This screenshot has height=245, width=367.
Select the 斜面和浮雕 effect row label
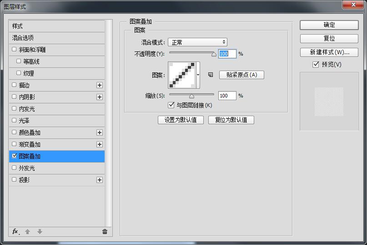(32, 50)
